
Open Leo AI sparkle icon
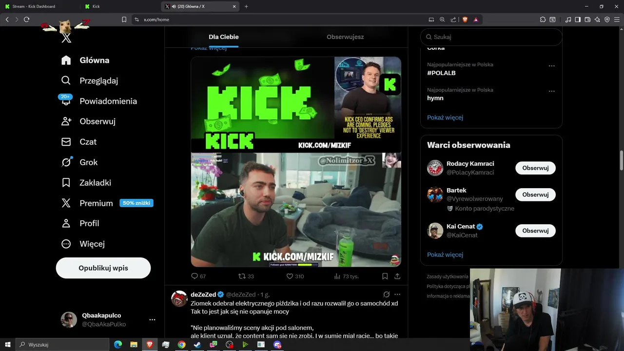click(x=597, y=19)
